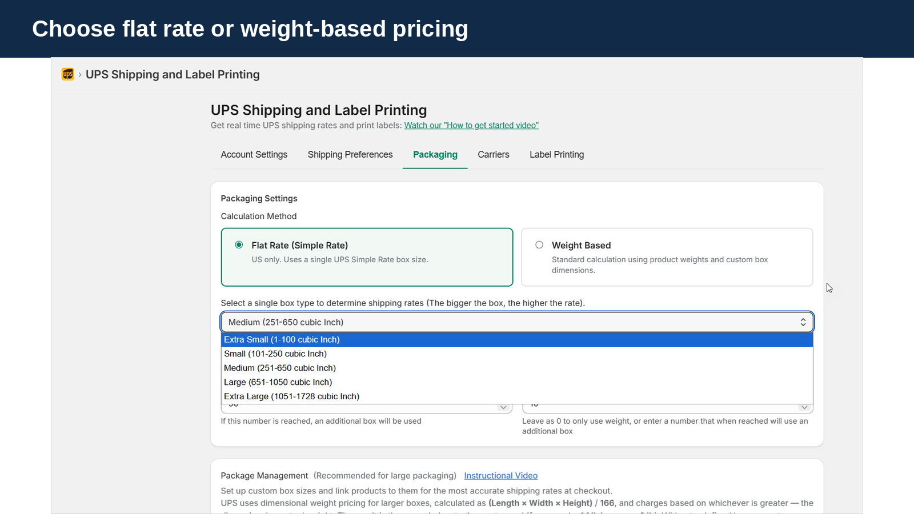Open the Medium box type dropdown
This screenshot has height=514, width=914.
pos(517,322)
